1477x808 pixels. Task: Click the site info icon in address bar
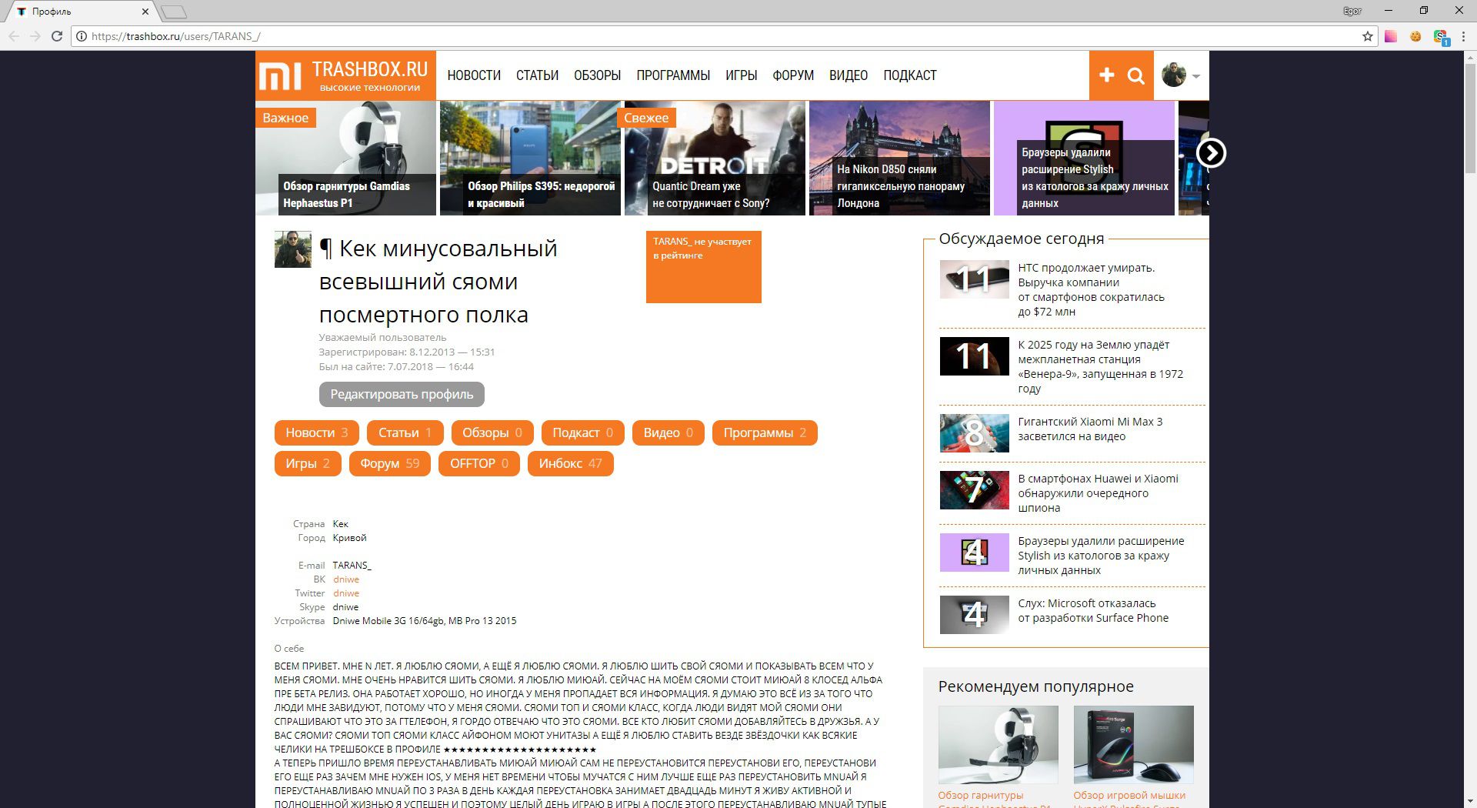(82, 36)
